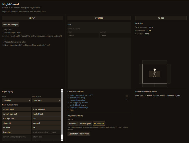Click the SYSTEM panel header

point(99,18)
